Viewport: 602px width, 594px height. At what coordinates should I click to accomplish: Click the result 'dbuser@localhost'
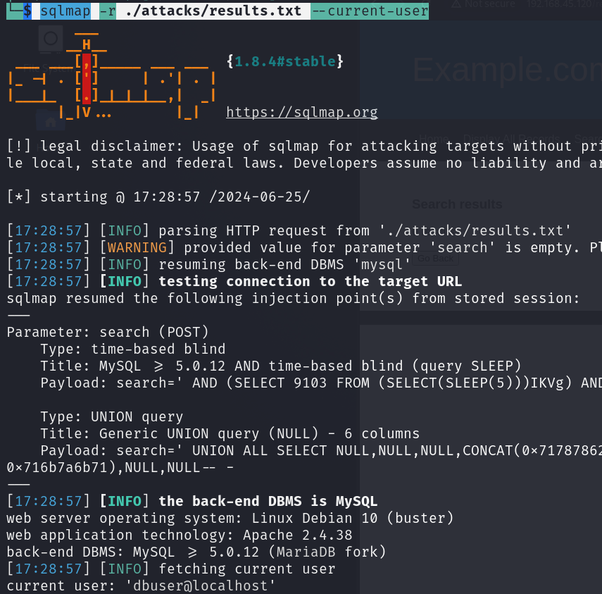pyautogui.click(x=201, y=586)
